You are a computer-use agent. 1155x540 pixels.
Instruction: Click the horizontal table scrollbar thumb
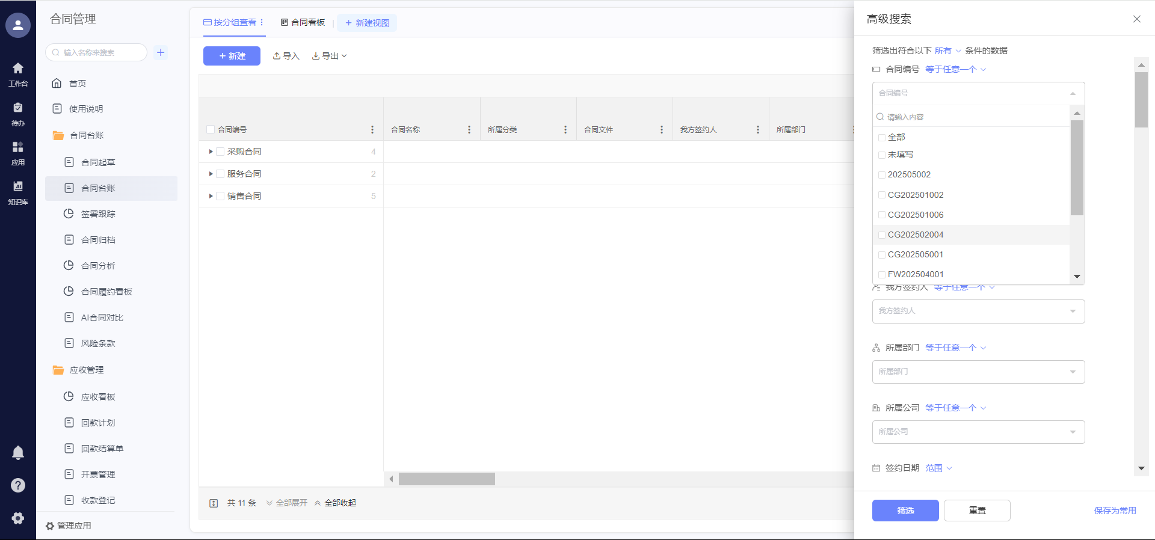446,479
